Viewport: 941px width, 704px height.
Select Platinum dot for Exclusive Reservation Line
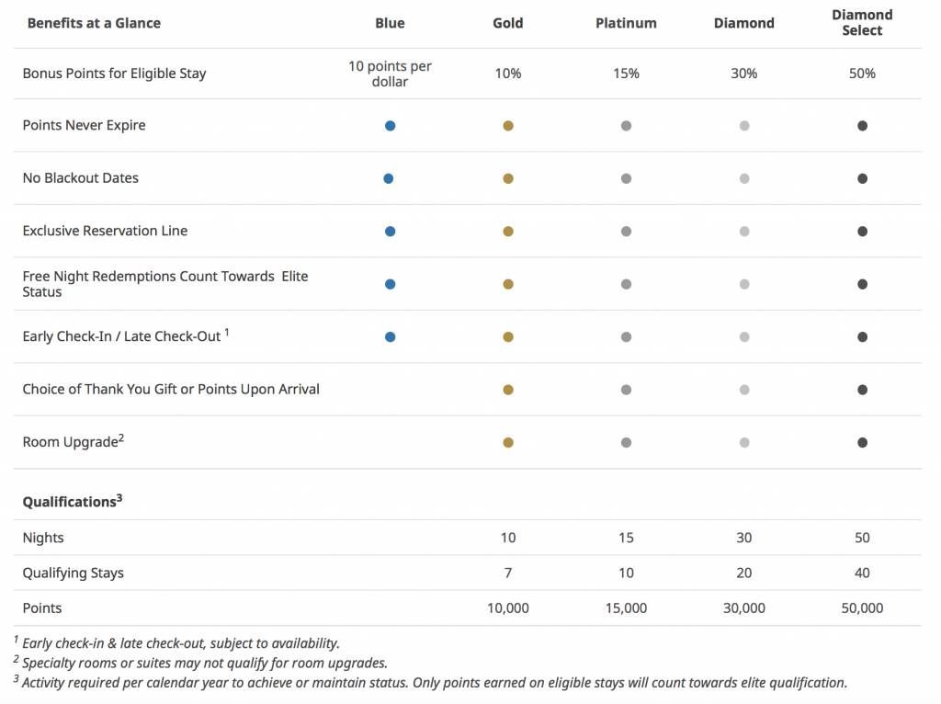click(626, 231)
